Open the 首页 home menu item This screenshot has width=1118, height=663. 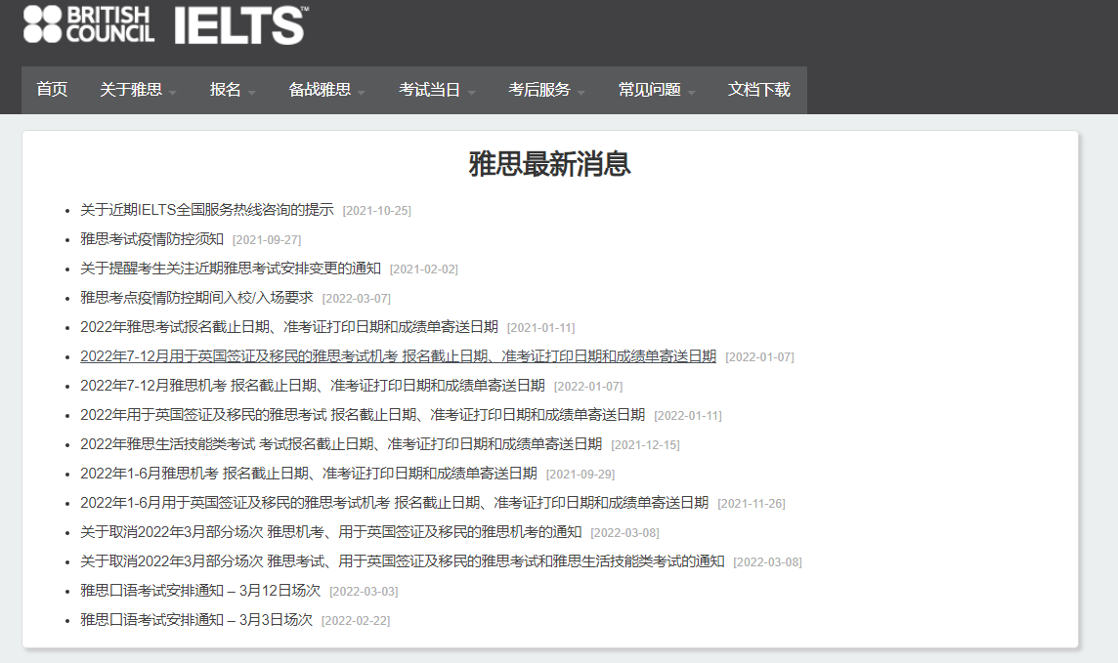[x=52, y=90]
